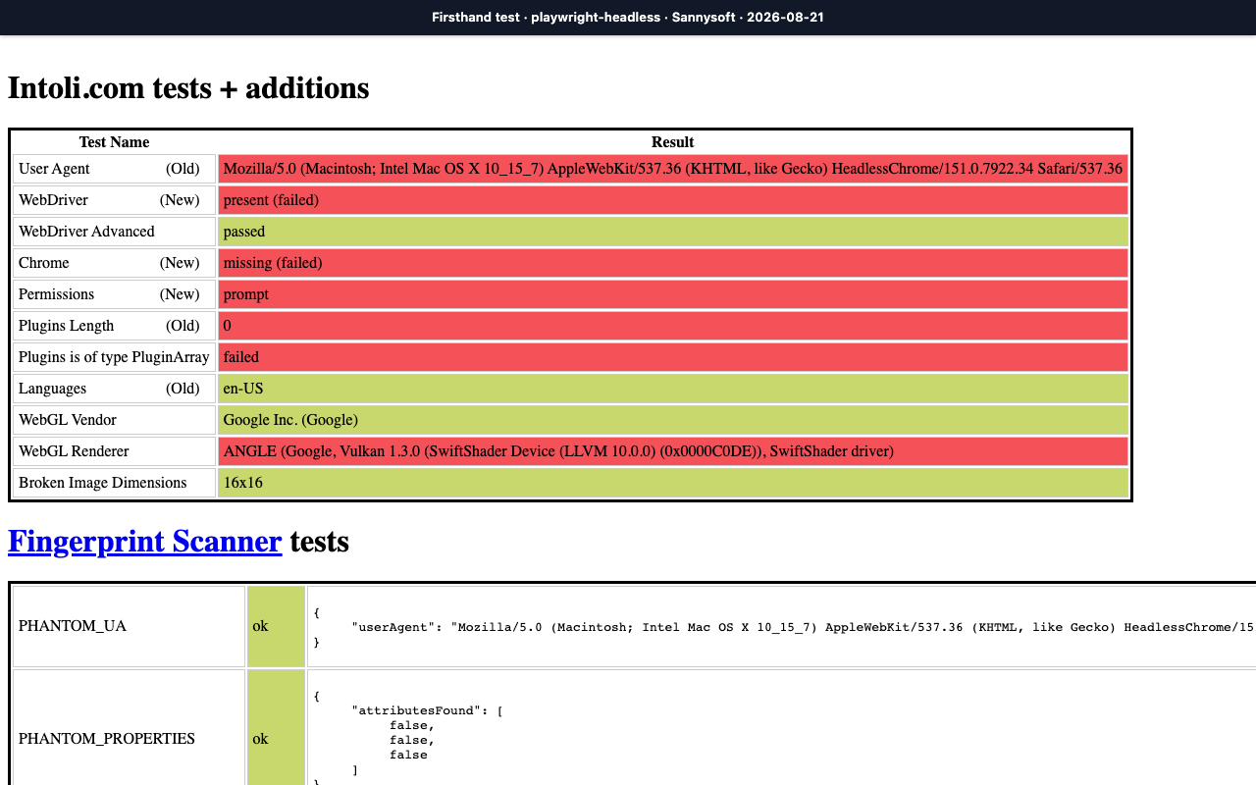Click the 'ok' status next to PHANTOM_UA

pos(276,626)
